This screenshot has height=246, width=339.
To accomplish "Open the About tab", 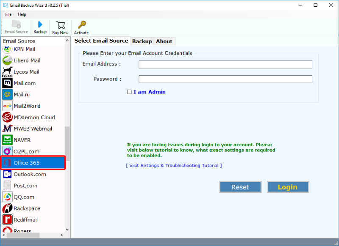I will 164,41.
